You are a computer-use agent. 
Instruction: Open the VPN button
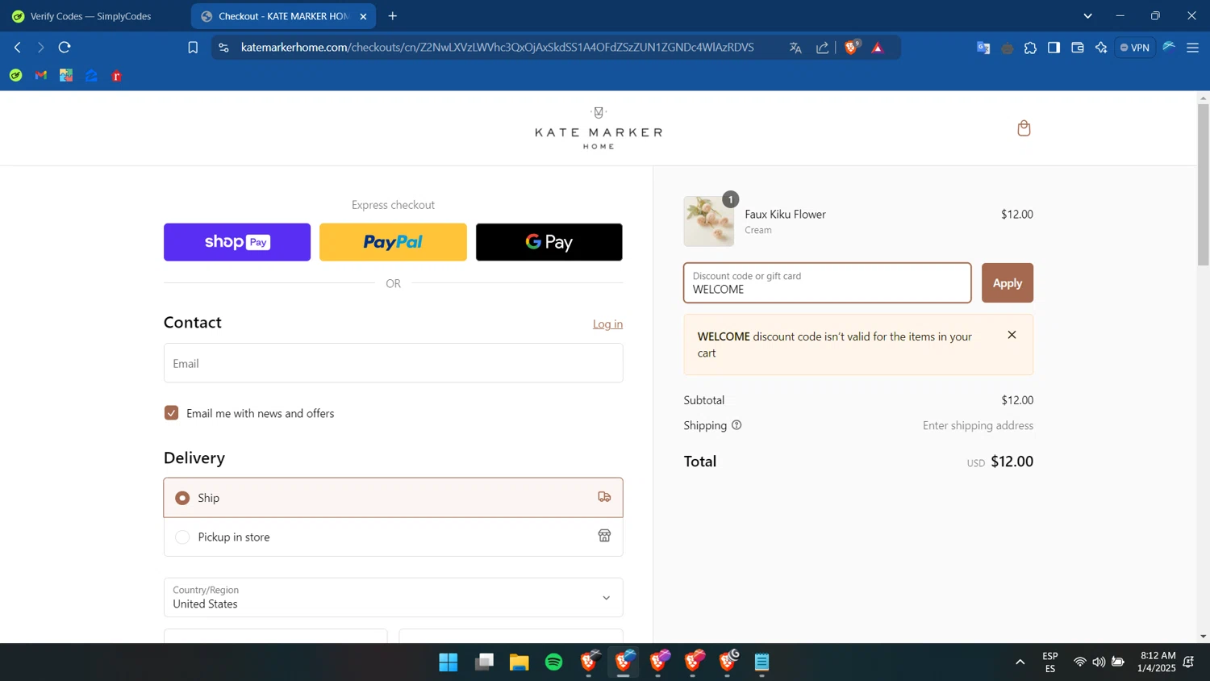tap(1134, 48)
